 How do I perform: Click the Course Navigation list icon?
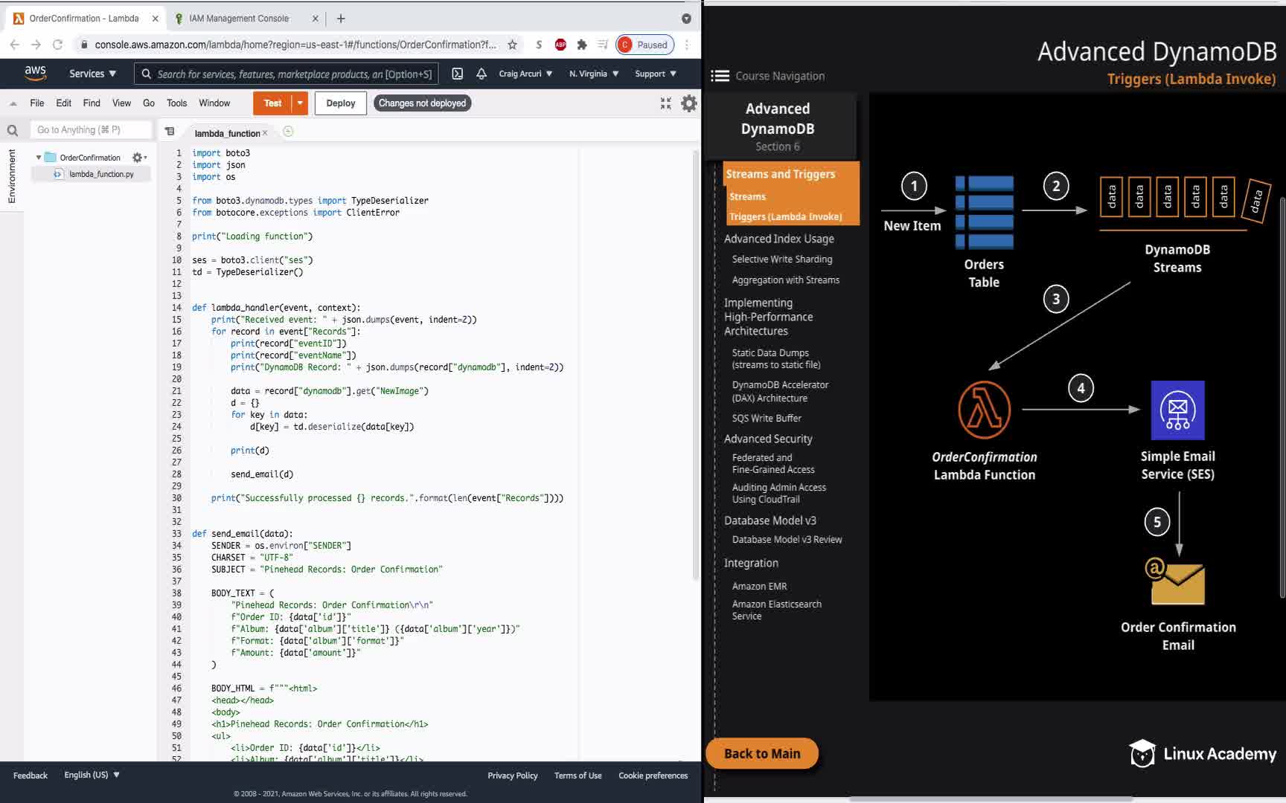[720, 76]
